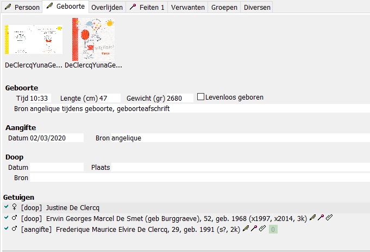This screenshot has width=370, height=252.
Task: Click the paperclip icon on Frederique's witness row
Action: click(x=262, y=229)
